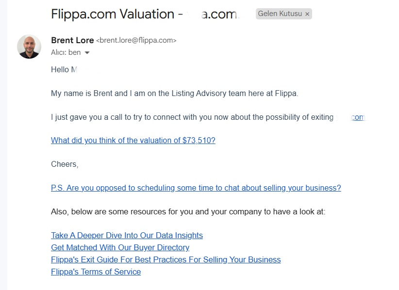Open Take A Deeper Dive Into Our Data Insights
Viewport: 399px width, 290px height.
coord(127,235)
